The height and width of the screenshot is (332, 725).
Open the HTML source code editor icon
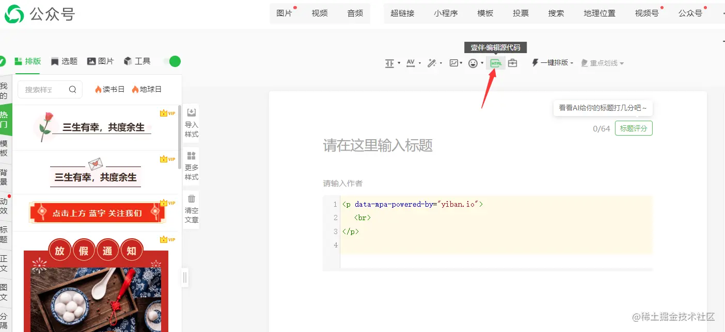pos(496,63)
